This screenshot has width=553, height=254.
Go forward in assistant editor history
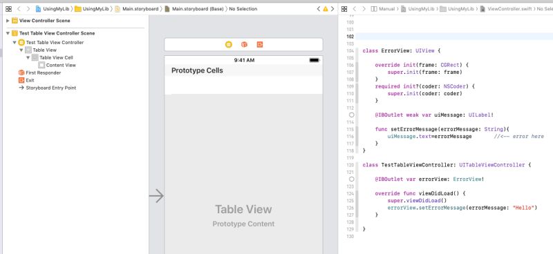click(364, 9)
